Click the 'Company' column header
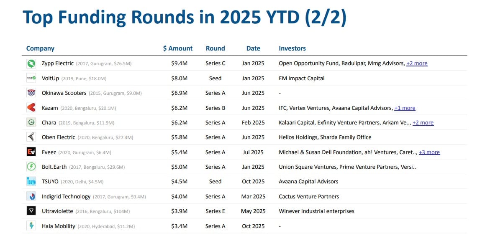This screenshot has width=485, height=241. point(40,48)
